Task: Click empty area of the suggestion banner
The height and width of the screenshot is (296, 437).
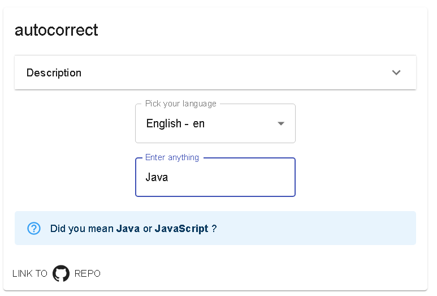Action: 315,228
